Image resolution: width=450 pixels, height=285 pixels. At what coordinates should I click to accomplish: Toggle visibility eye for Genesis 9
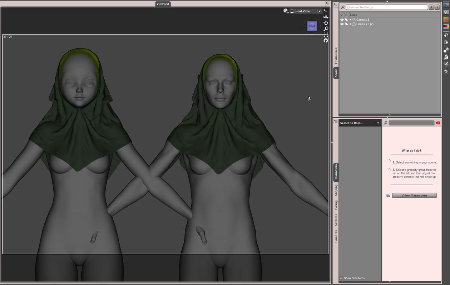click(x=342, y=20)
